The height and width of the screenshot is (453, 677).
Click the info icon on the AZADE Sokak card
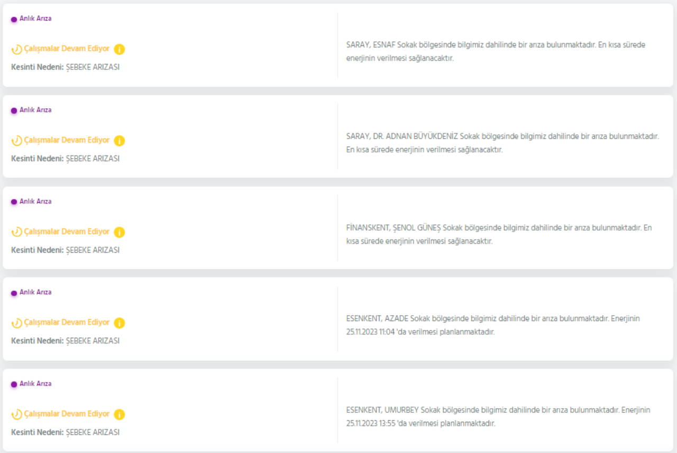point(120,323)
